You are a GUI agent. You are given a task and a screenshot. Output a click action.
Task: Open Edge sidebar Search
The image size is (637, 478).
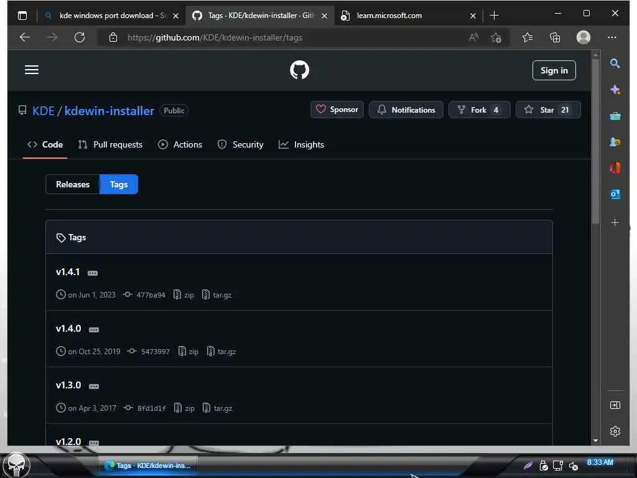click(x=615, y=63)
